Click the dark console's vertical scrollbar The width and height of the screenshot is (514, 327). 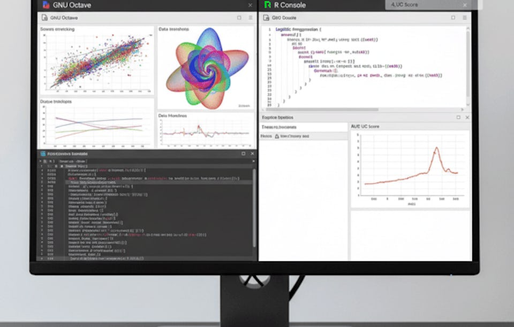254,208
